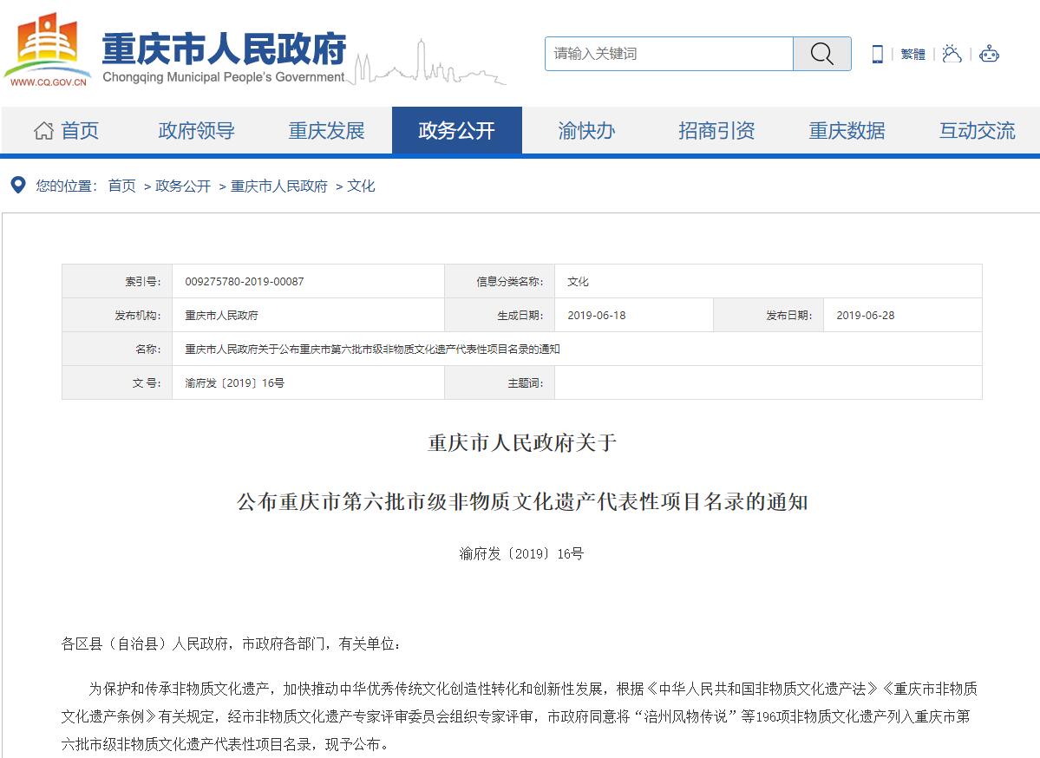Click document number 渝府发〔2019〕16号 in table
The height and width of the screenshot is (758, 1040).
pos(235,382)
